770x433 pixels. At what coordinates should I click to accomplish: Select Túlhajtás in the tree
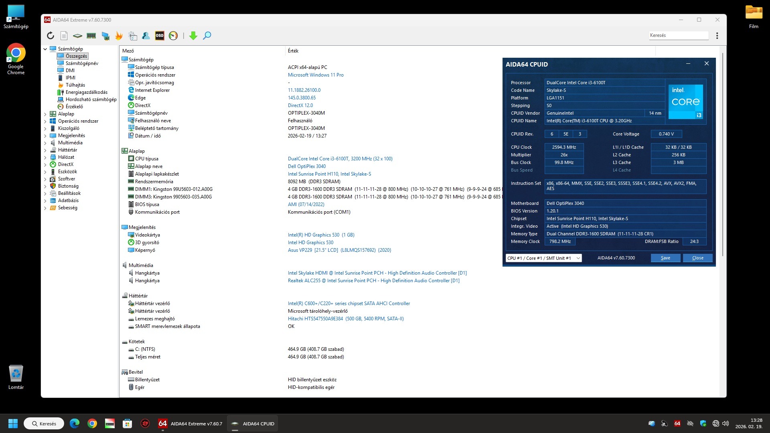(x=75, y=85)
